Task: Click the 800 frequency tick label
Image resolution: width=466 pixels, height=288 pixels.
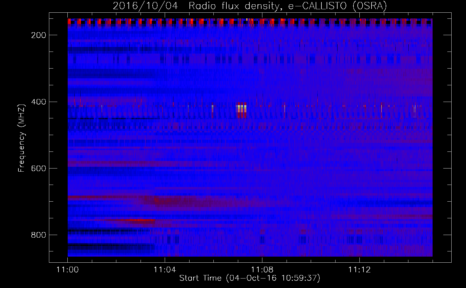Action: tap(39, 235)
